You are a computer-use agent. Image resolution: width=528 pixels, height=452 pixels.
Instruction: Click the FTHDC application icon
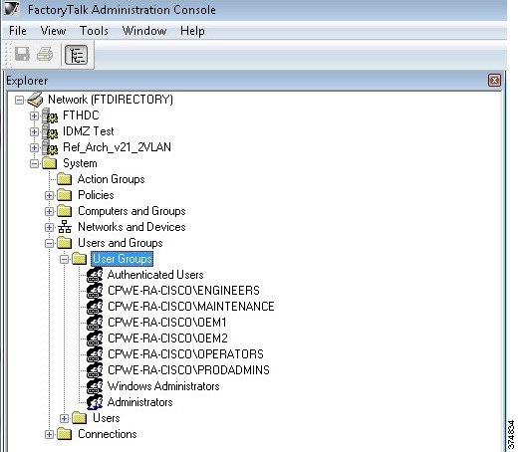[x=50, y=115]
